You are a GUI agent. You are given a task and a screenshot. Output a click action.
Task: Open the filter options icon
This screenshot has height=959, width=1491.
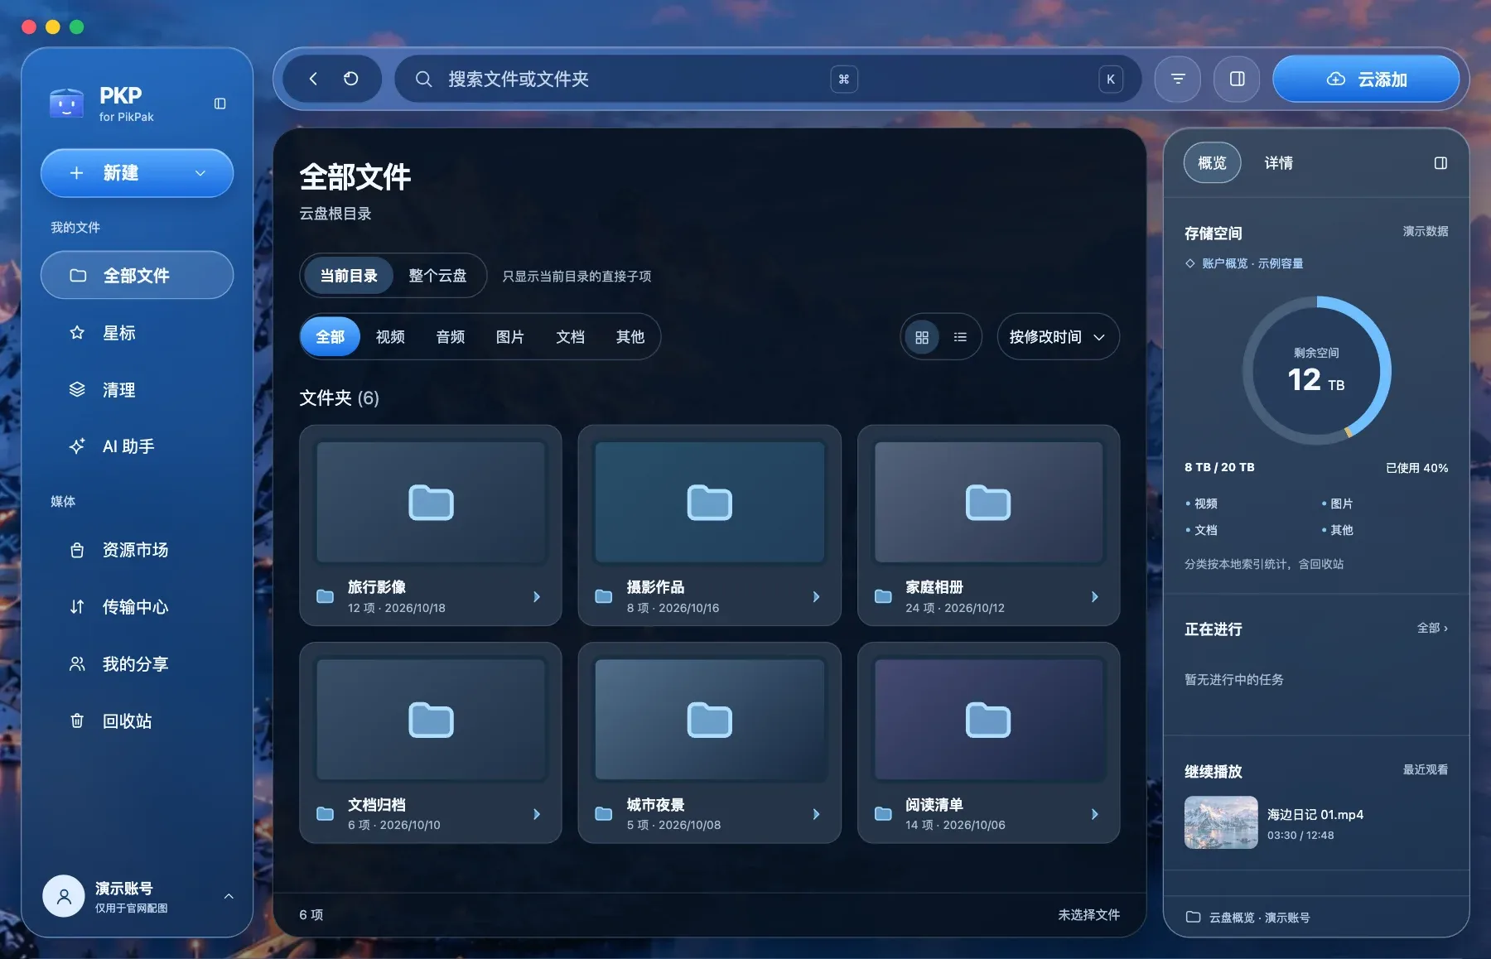click(1178, 79)
